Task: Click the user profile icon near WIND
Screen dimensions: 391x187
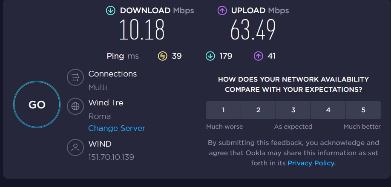Action: click(75, 147)
